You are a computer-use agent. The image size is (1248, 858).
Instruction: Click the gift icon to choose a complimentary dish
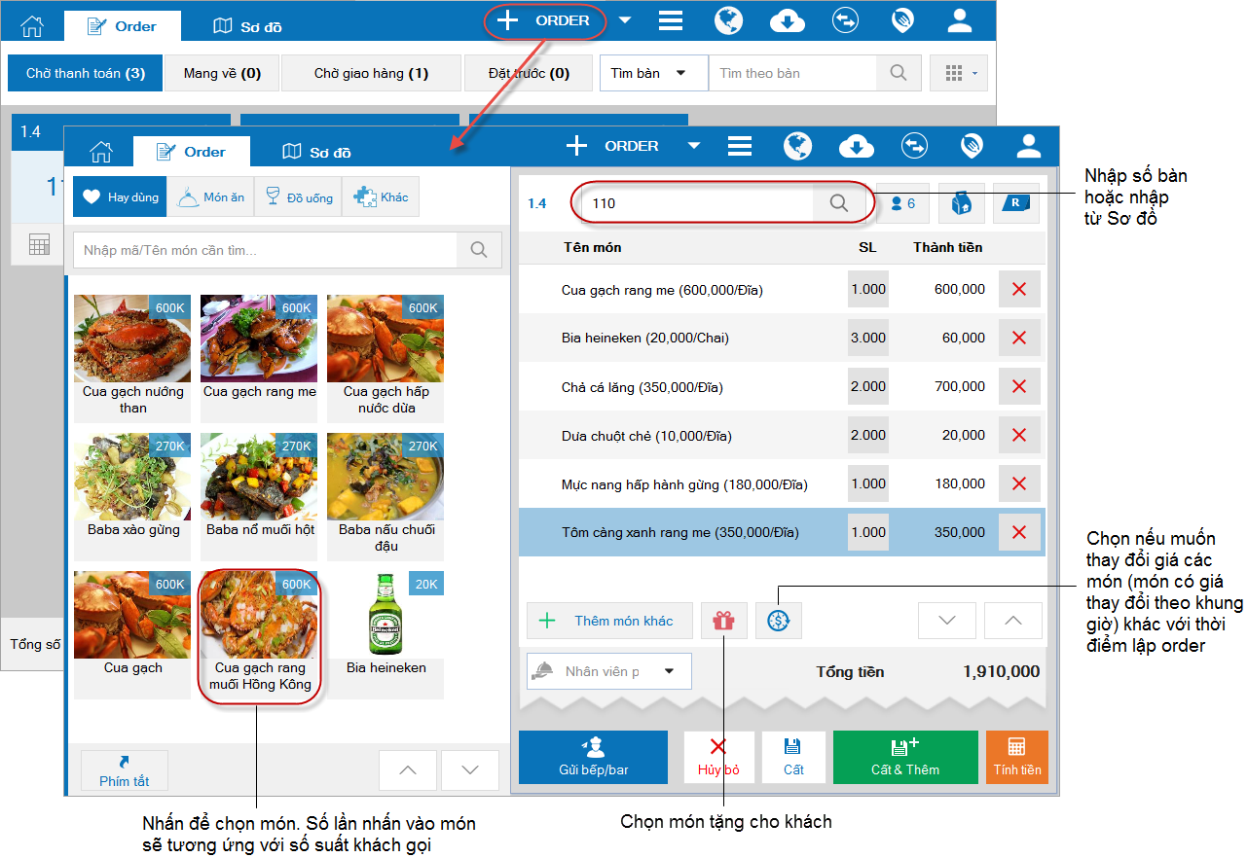pyautogui.click(x=723, y=621)
